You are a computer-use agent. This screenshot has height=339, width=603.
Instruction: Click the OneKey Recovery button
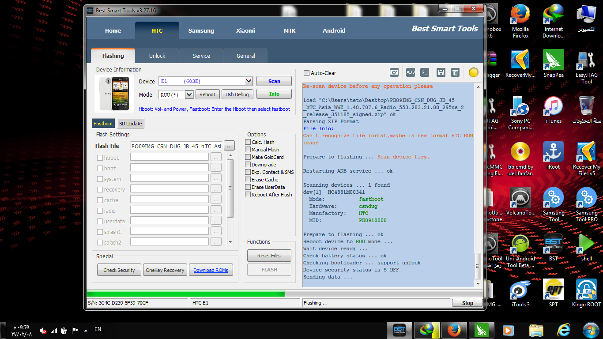[165, 270]
